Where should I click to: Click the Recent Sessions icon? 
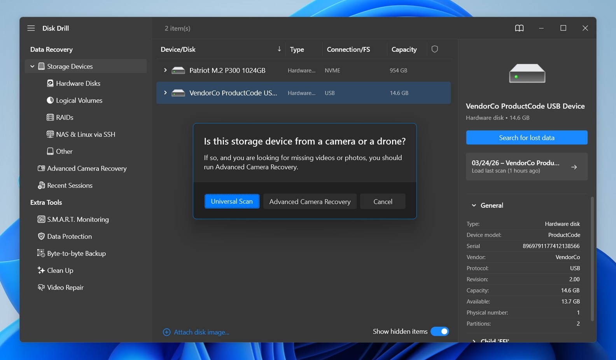tap(41, 185)
